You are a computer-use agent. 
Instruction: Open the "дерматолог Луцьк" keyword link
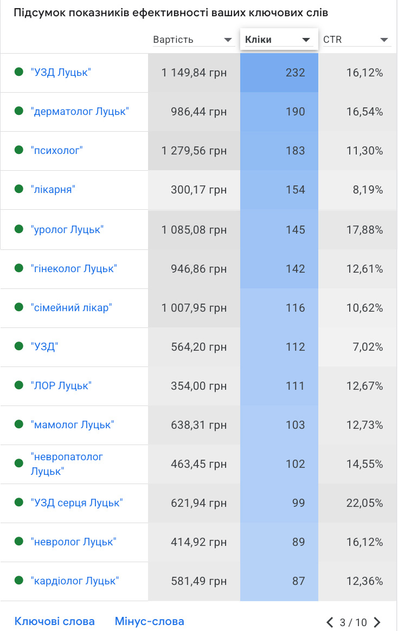coord(80,111)
